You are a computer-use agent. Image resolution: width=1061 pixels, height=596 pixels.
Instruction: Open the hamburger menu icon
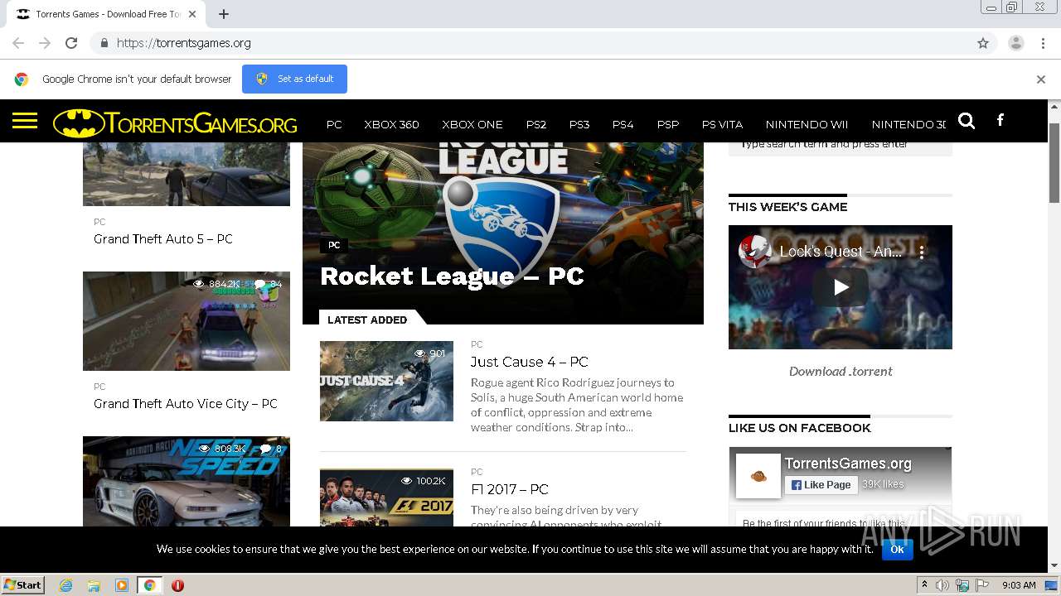(x=25, y=122)
